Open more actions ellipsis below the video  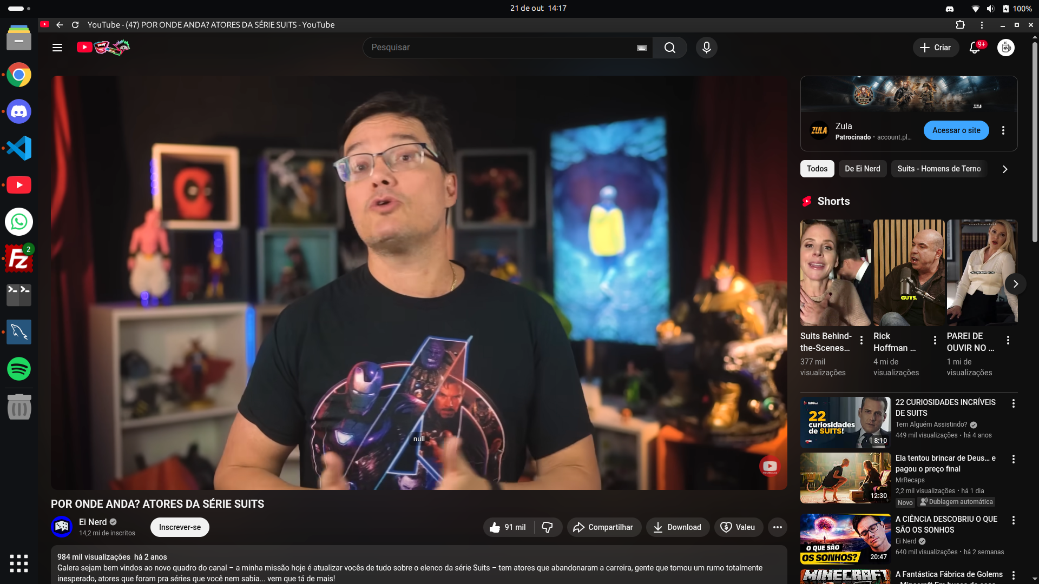778,527
